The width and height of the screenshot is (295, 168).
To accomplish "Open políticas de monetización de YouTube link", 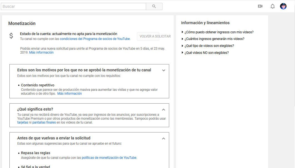I will click(109, 158).
